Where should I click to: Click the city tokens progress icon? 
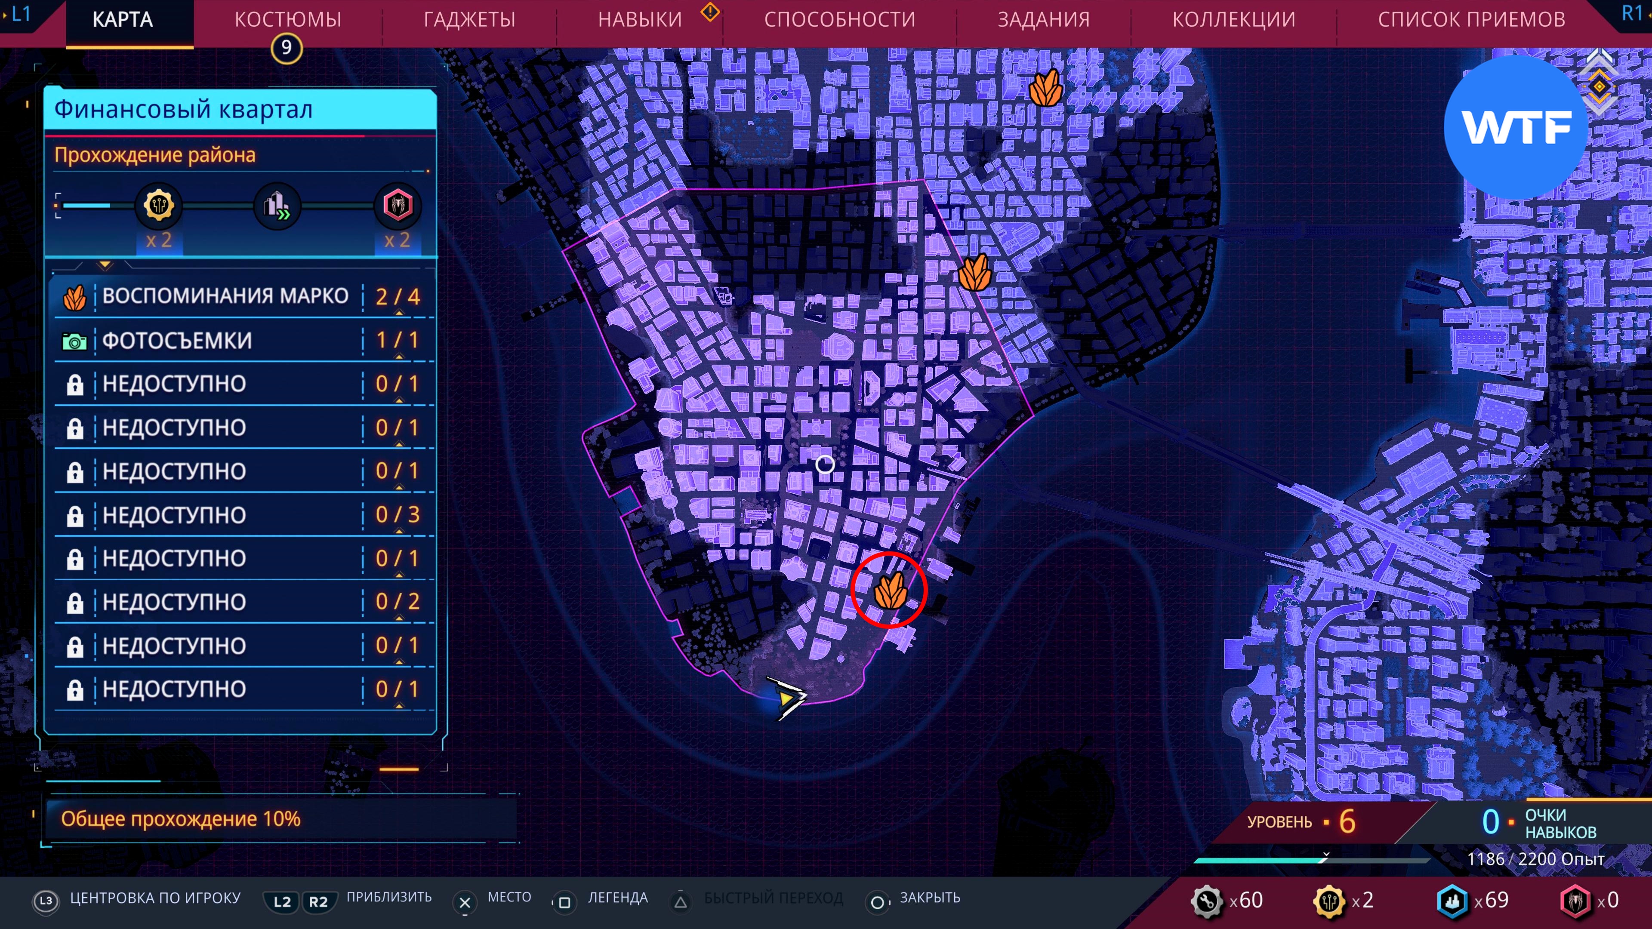coord(158,206)
